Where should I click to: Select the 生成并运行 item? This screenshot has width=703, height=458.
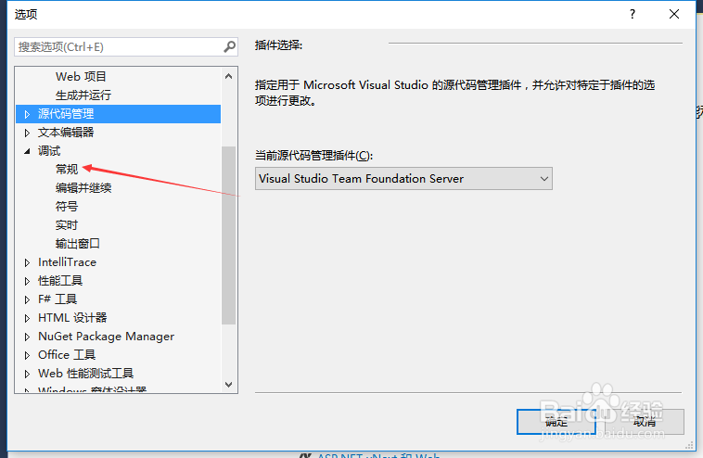(83, 95)
